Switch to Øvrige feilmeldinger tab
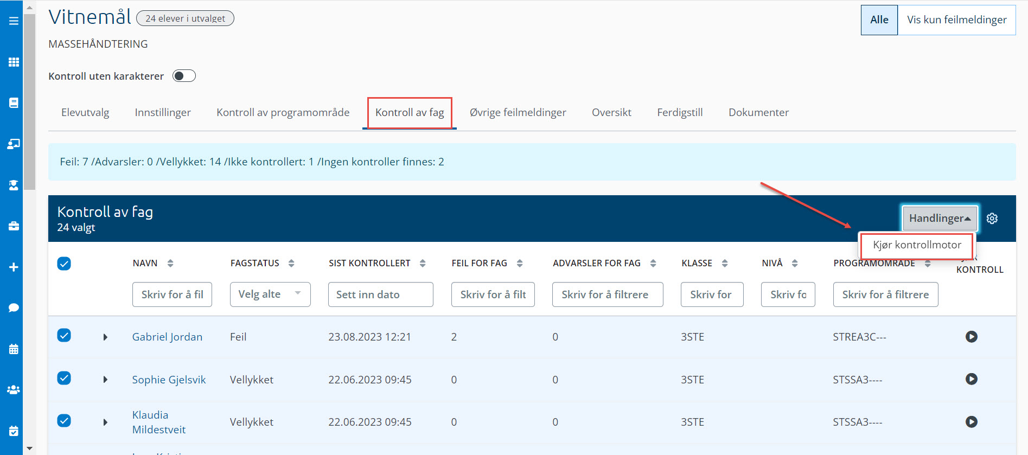The image size is (1028, 455). point(518,112)
